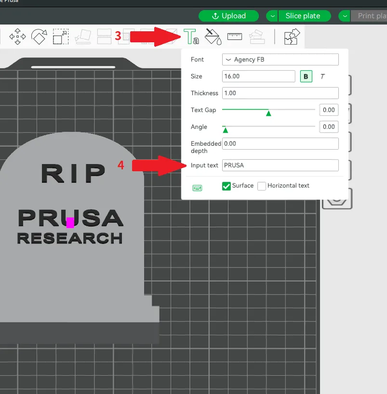Click the magenta text cursor marker on PRUSA
This screenshot has height=394, width=387.
(x=70, y=223)
